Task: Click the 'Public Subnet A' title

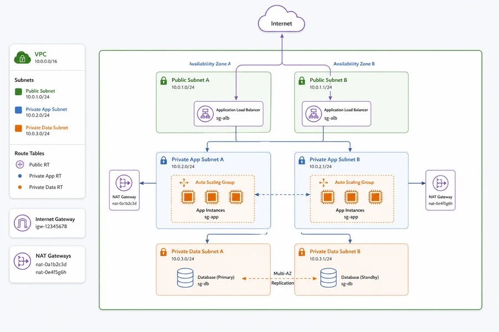Action: pos(190,80)
